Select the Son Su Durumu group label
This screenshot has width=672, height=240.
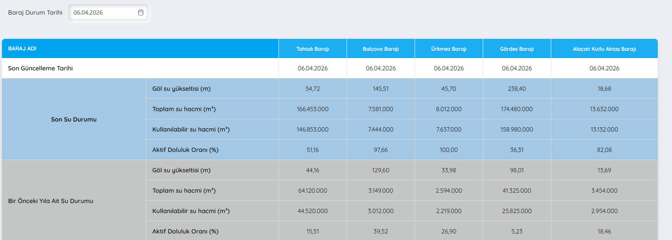pos(74,120)
